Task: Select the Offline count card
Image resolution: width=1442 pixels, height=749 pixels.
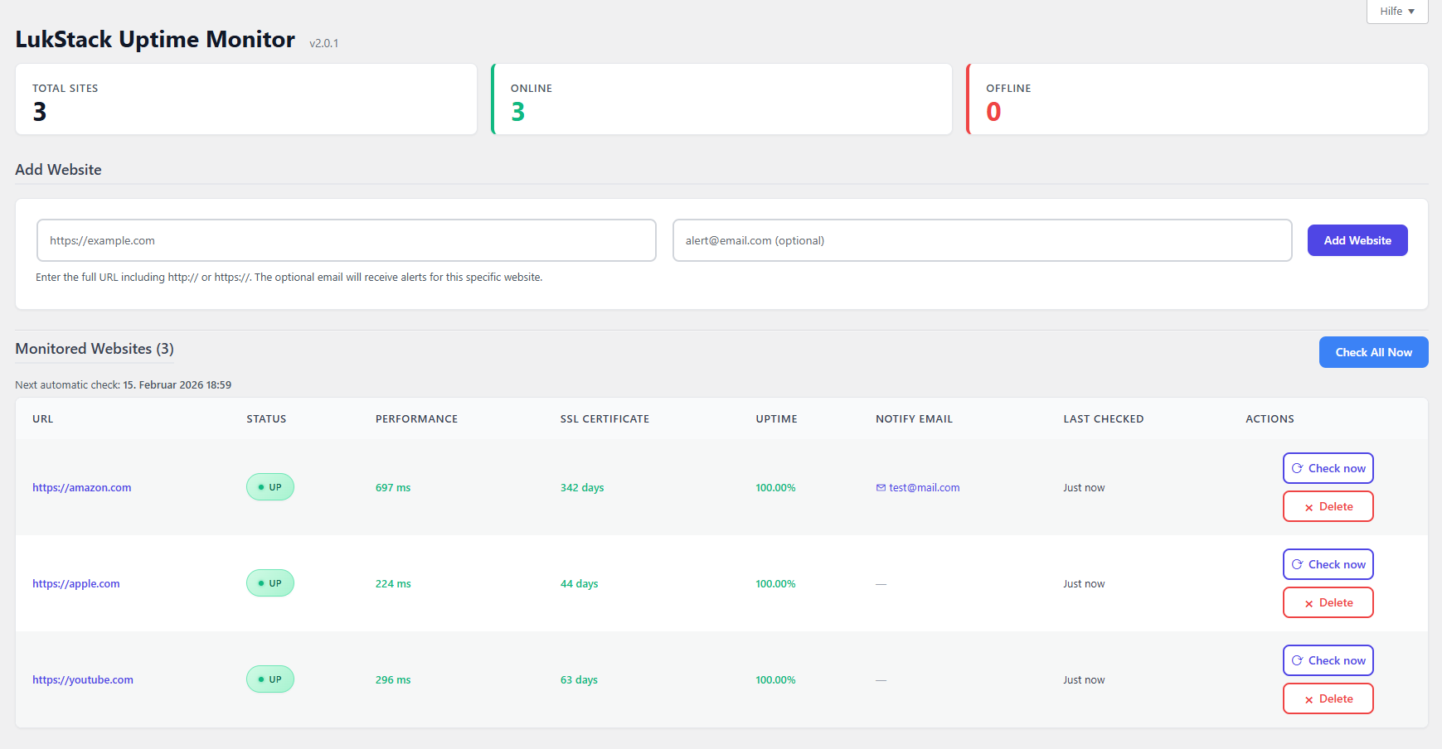Action: 1197,99
